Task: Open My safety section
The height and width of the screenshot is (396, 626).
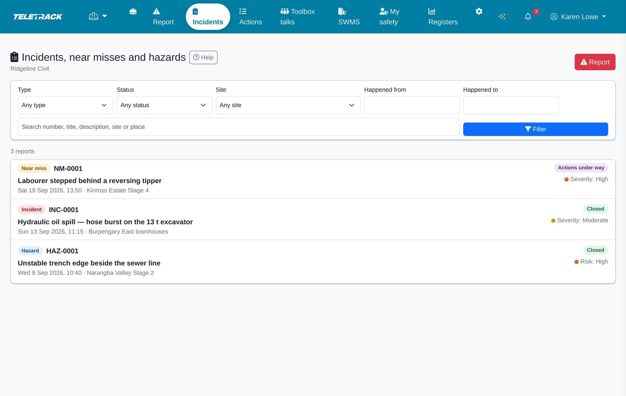Action: 389,17
